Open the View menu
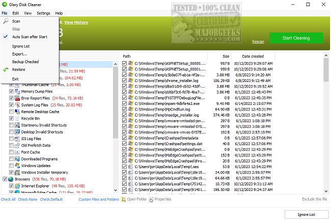This screenshot has height=221, width=331. 27,13
